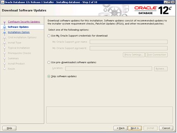Click the Oracle Database 12c logo
This screenshot has width=177, height=133.
pos(153,10)
